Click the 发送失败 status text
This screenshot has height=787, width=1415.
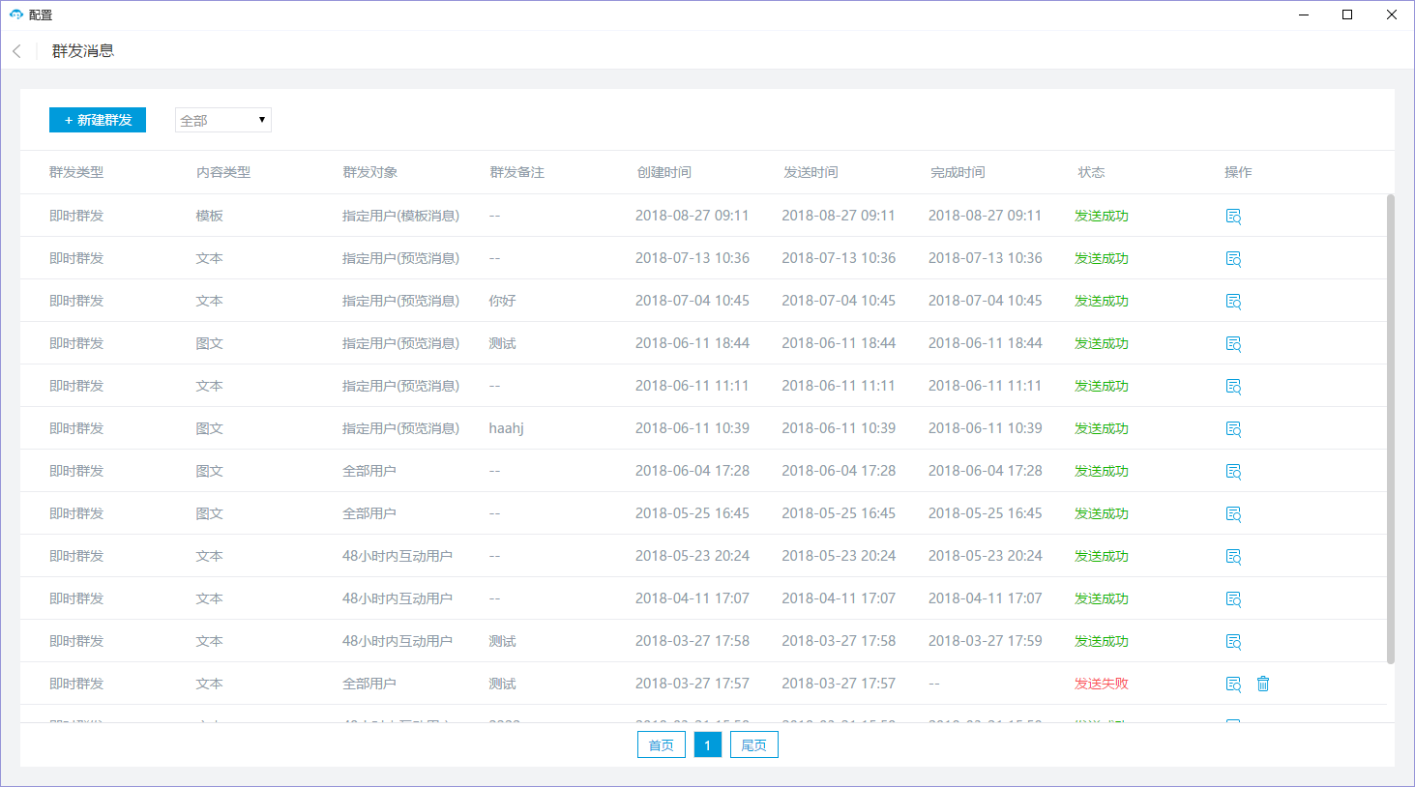click(1101, 684)
